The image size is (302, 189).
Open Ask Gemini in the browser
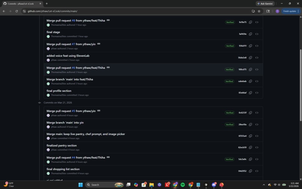265,3
